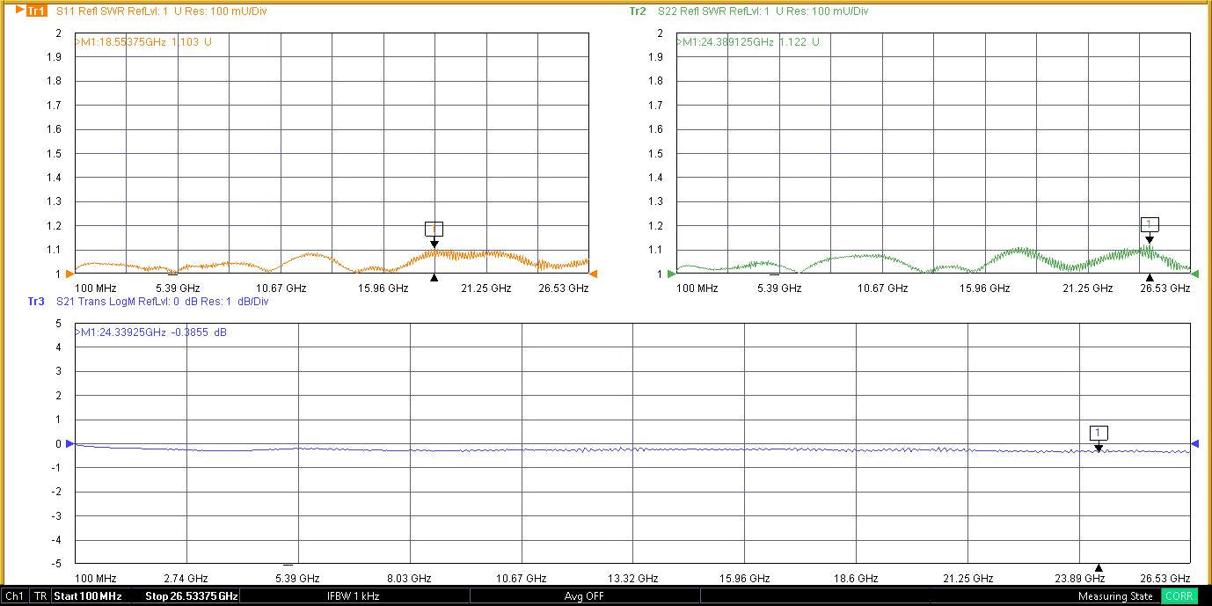
Task: Click green reference level arrow right of Tr2 plot
Action: click(1195, 274)
